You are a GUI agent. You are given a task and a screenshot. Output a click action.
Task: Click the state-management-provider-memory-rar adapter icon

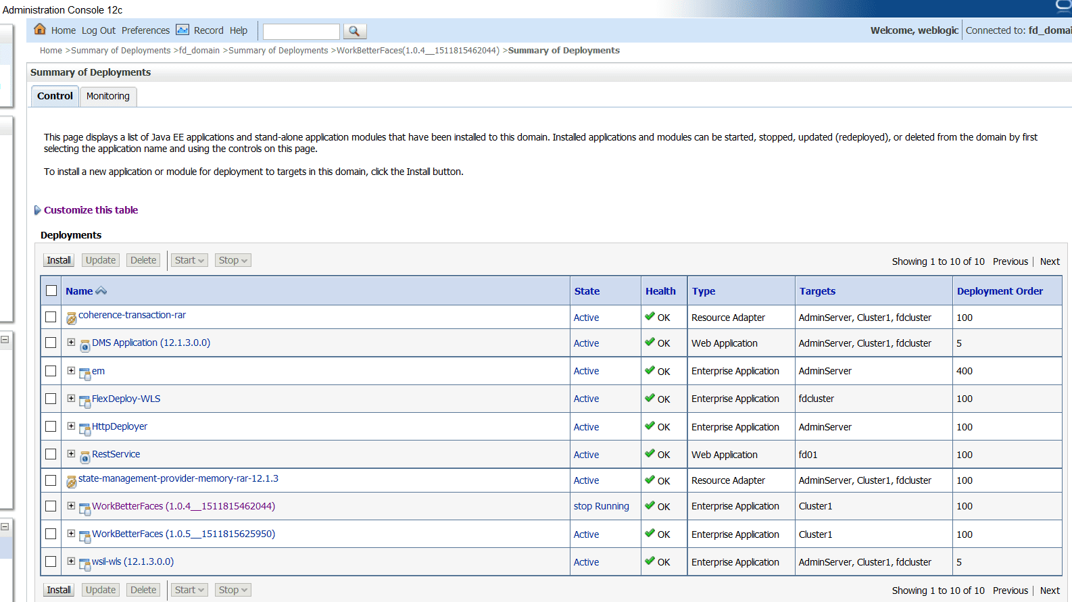click(x=72, y=482)
